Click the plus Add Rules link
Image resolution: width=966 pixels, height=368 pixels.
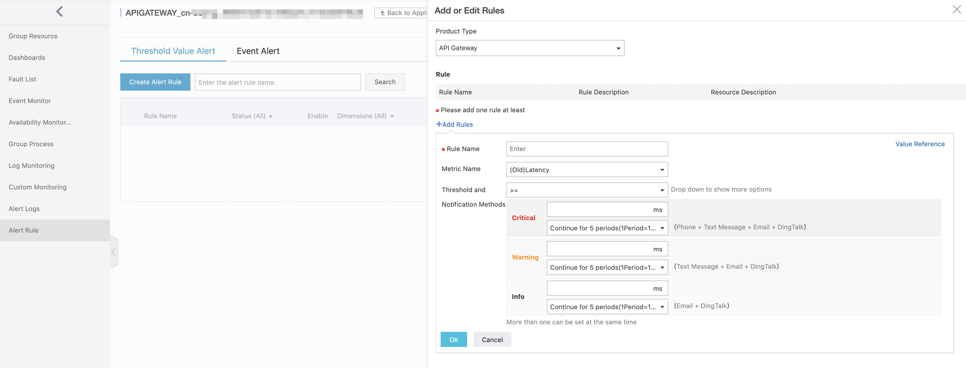(x=454, y=125)
